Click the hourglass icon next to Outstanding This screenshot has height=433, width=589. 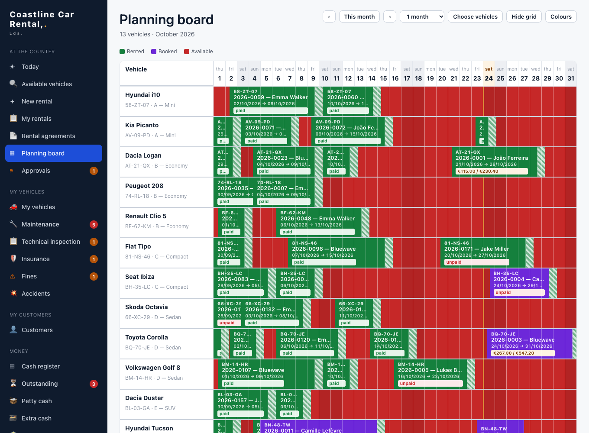coord(13,383)
